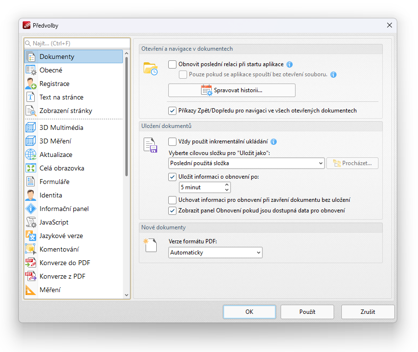Enable Obnovit poslední relaci při startu

(173, 64)
